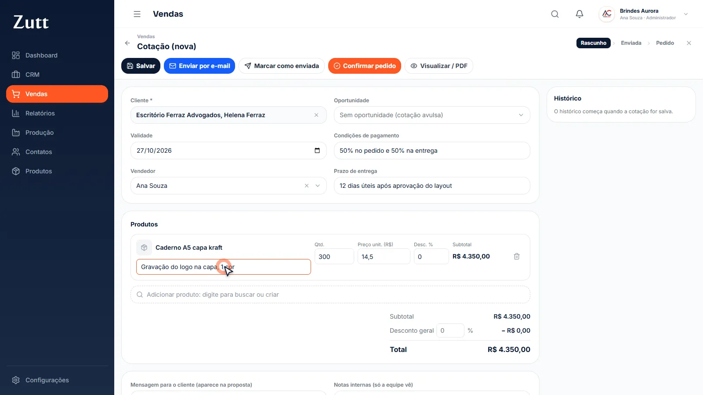Edit the product Desc. % field

(431, 256)
